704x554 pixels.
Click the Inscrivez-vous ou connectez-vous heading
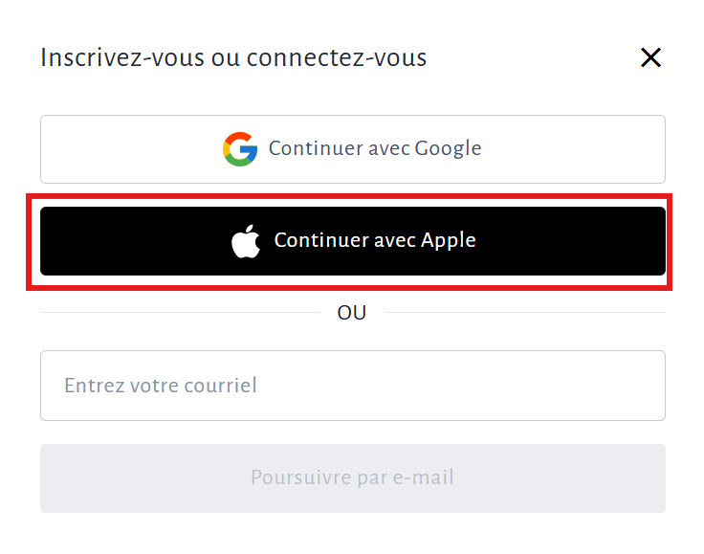[x=233, y=58]
